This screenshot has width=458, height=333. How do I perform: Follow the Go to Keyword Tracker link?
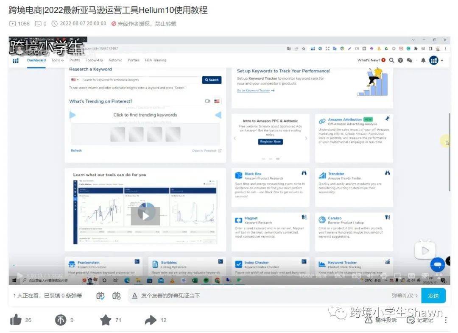(x=256, y=91)
